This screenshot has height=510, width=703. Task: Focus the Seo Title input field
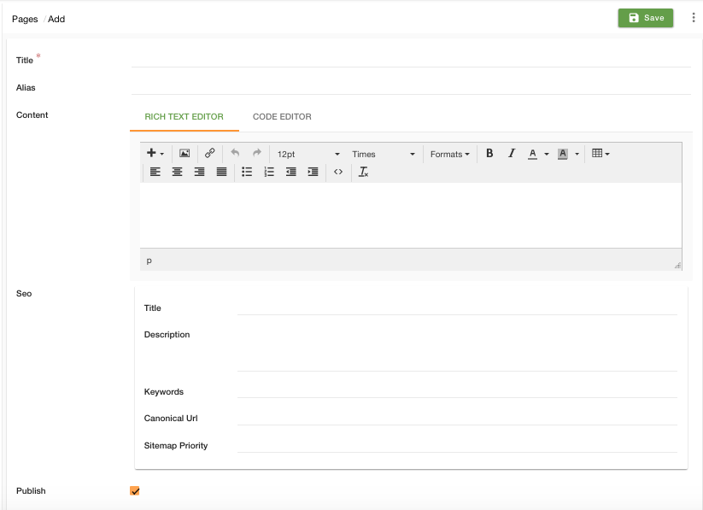pos(457,308)
